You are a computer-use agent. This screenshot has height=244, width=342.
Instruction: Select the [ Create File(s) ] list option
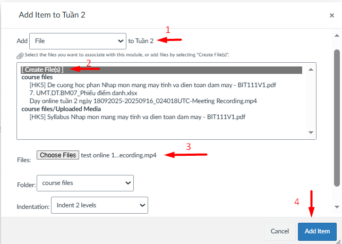coord(42,70)
